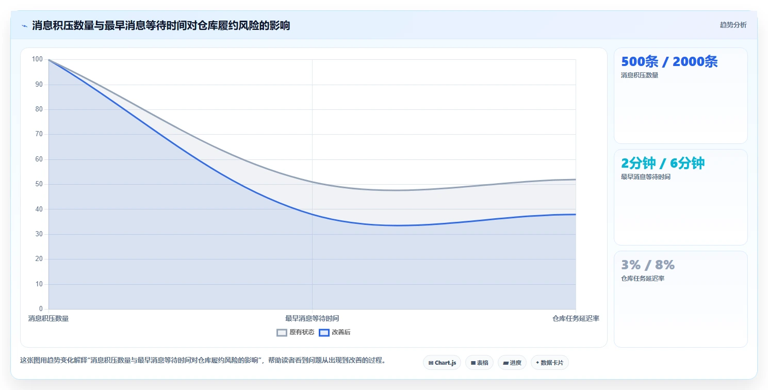The height and width of the screenshot is (390, 768).
Task: Click the description text below the chart
Action: tap(203, 360)
